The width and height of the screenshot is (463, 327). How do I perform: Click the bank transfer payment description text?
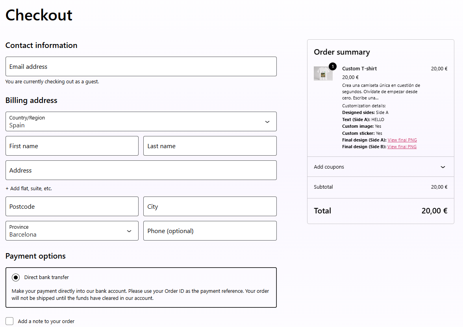coord(140,294)
